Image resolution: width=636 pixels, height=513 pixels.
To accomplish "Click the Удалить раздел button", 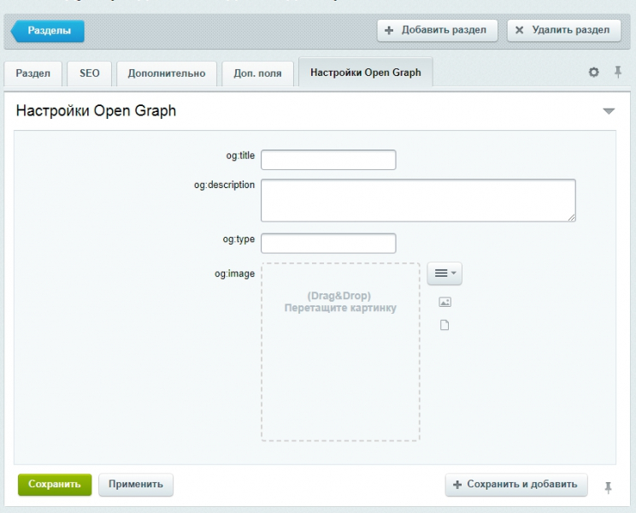I will 563,30.
